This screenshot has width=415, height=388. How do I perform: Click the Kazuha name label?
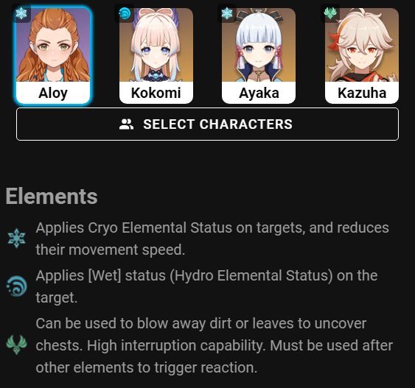362,93
